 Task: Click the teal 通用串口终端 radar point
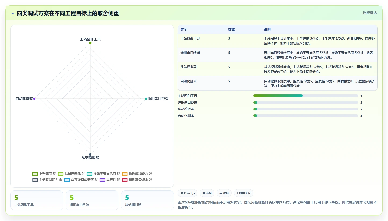click(146, 99)
